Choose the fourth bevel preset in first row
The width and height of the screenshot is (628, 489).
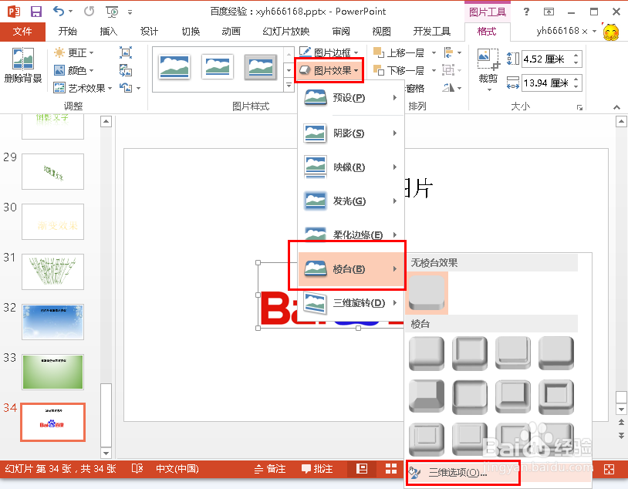tap(556, 352)
